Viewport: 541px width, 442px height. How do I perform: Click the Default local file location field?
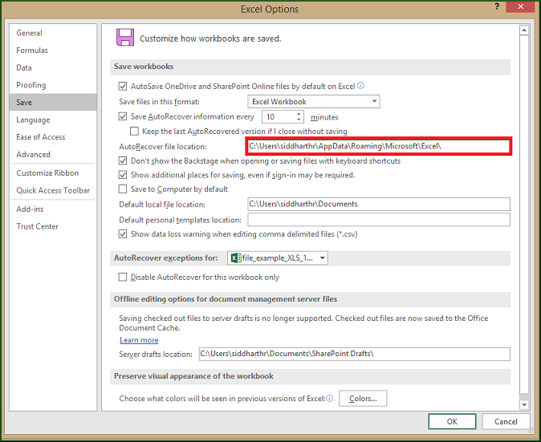pyautogui.click(x=379, y=204)
